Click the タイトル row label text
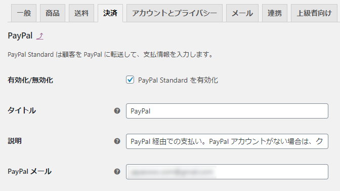The height and width of the screenshot is (191, 340). pyautogui.click(x=22, y=110)
